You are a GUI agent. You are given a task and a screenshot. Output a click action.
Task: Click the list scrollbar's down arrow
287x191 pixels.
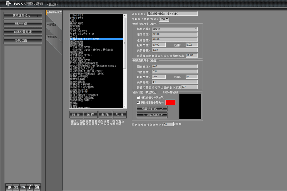[x=125, y=106]
